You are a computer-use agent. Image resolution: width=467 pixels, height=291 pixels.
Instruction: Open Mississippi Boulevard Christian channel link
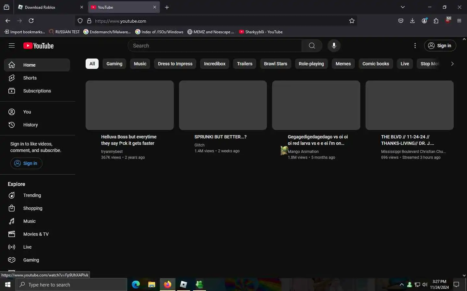point(413,151)
